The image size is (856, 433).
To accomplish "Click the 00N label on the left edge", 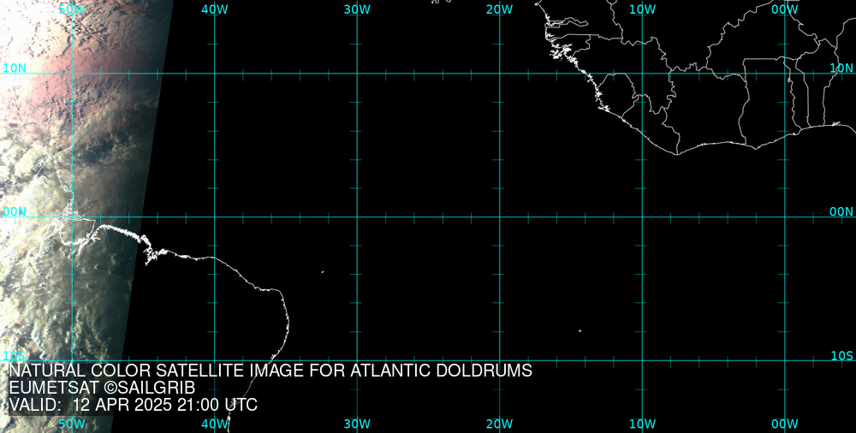I will tap(15, 212).
